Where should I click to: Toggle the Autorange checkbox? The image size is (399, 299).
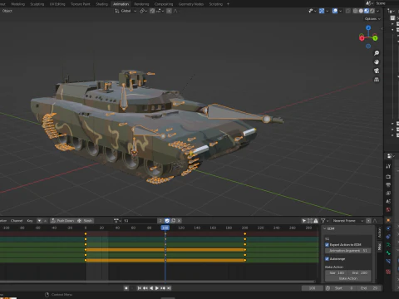point(327,259)
